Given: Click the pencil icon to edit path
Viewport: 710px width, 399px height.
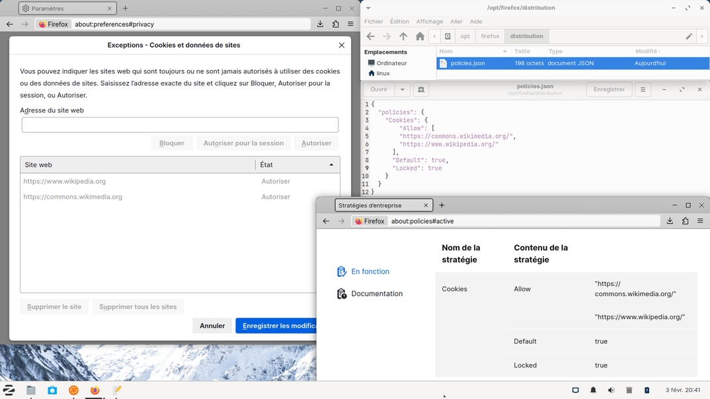Looking at the screenshot, I should click(689, 36).
